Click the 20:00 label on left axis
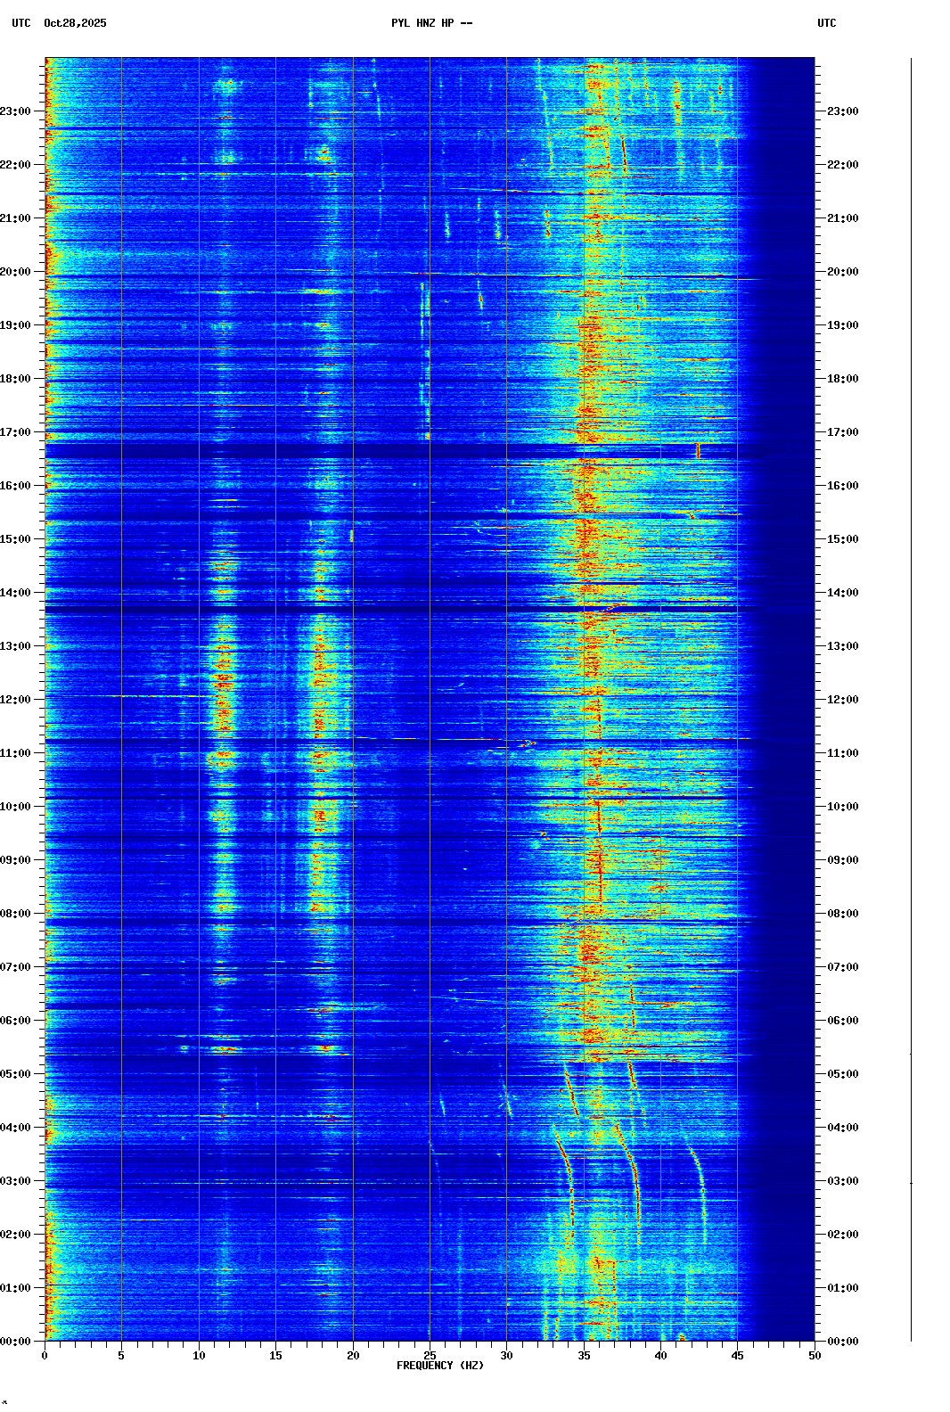The width and height of the screenshot is (950, 1412). [x=15, y=272]
